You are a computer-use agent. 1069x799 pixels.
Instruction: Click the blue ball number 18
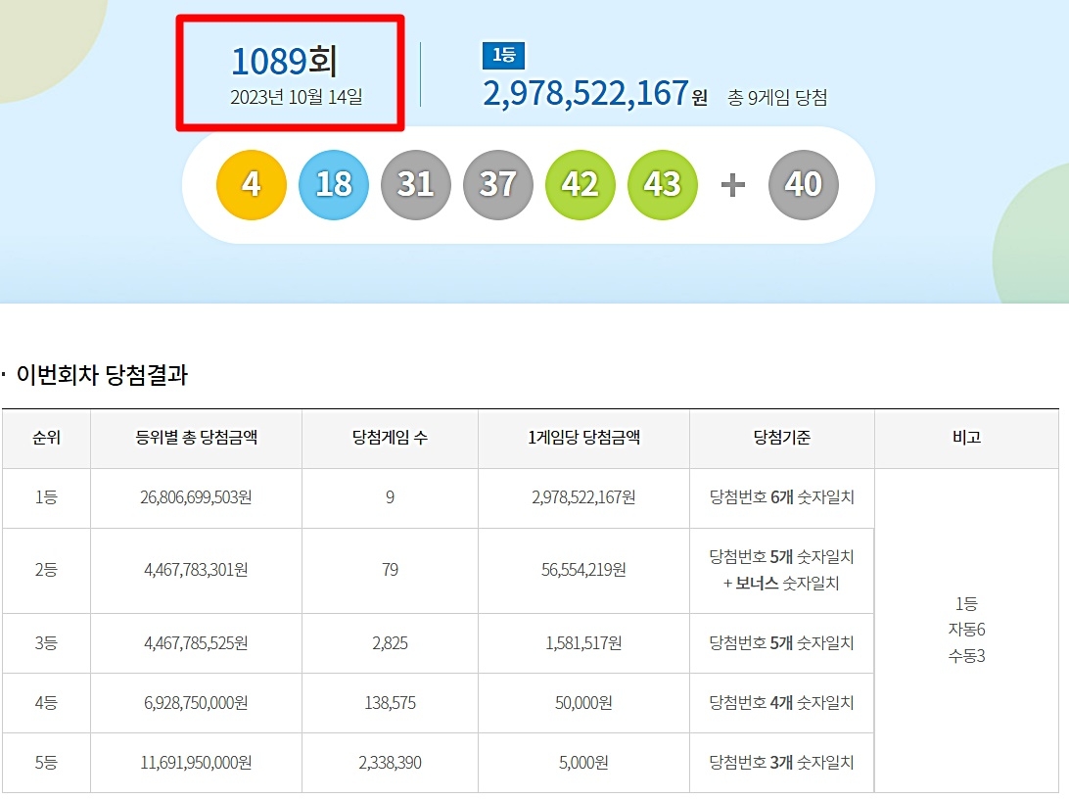pos(334,185)
